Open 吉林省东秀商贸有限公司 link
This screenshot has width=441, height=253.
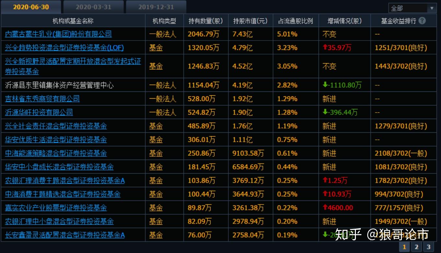42,99
